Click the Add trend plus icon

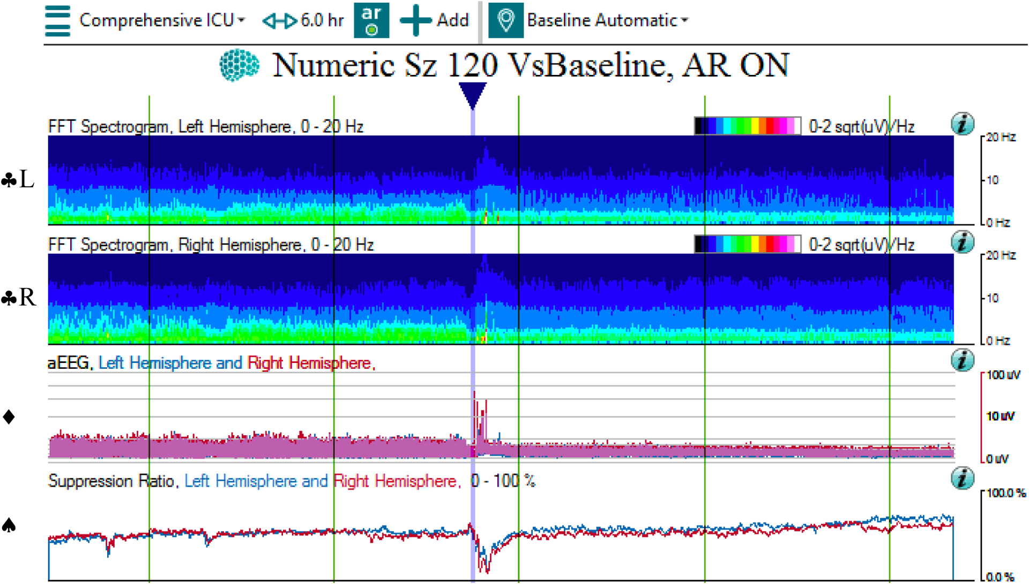[x=415, y=20]
